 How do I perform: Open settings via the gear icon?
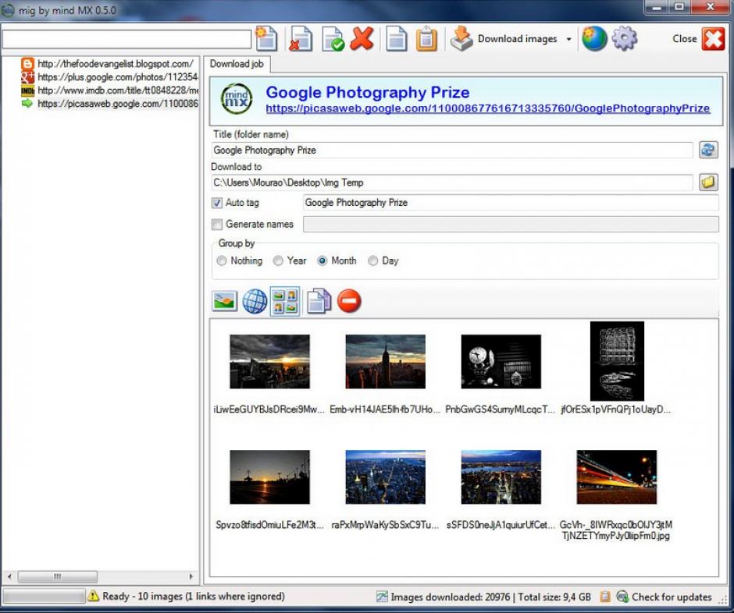(x=625, y=39)
